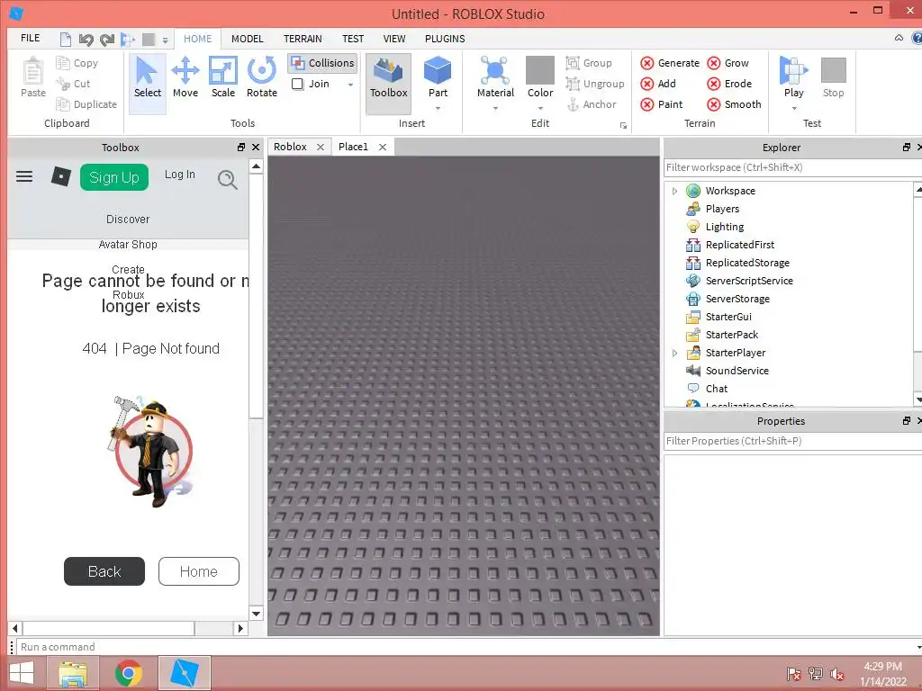Open Chrome from the taskbar
This screenshot has height=691, width=922.
pyautogui.click(x=128, y=673)
